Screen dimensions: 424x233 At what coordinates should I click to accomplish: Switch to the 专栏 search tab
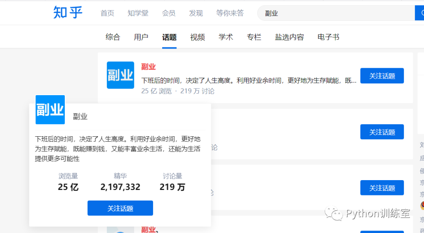click(254, 37)
